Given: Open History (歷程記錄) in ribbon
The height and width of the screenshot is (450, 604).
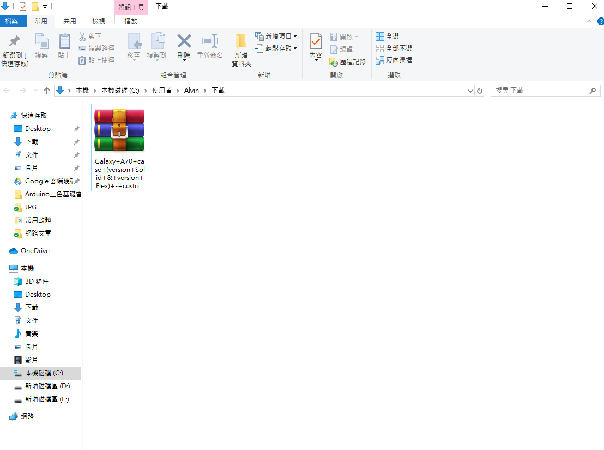Looking at the screenshot, I should point(347,62).
